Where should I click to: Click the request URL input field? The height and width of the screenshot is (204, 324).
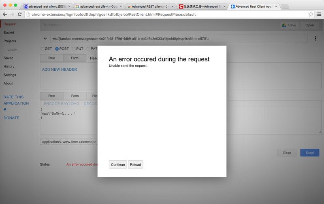pyautogui.click(x=179, y=38)
